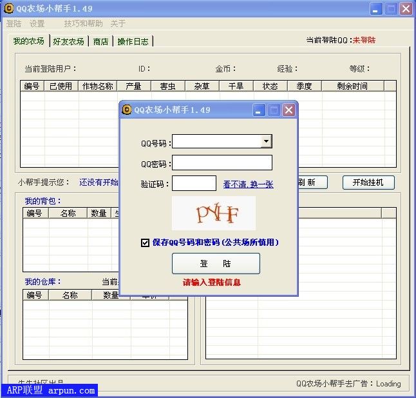Refresh captcha via 看不清,换一张 link
416x398 pixels.
[248, 184]
